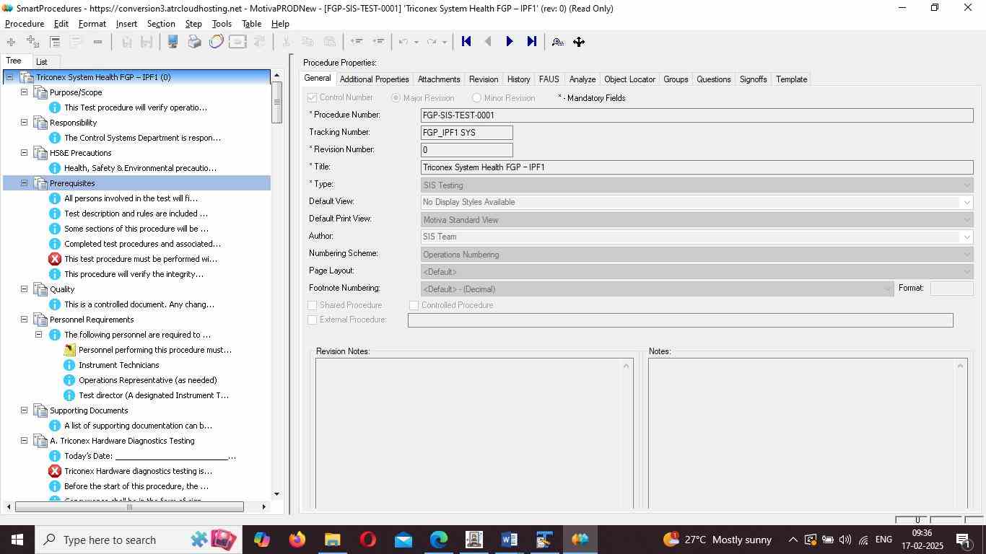Toggle the External Procedure checkbox
Image resolution: width=986 pixels, height=554 pixels.
click(313, 320)
